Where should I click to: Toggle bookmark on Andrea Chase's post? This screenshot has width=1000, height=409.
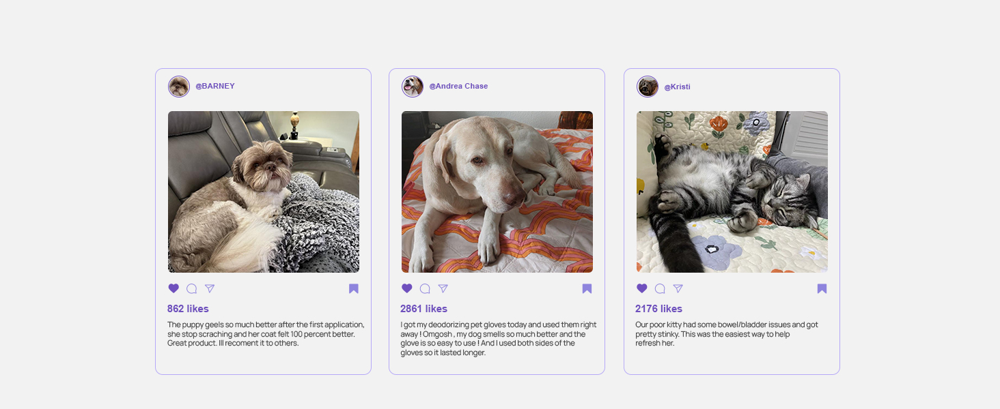[x=587, y=288]
